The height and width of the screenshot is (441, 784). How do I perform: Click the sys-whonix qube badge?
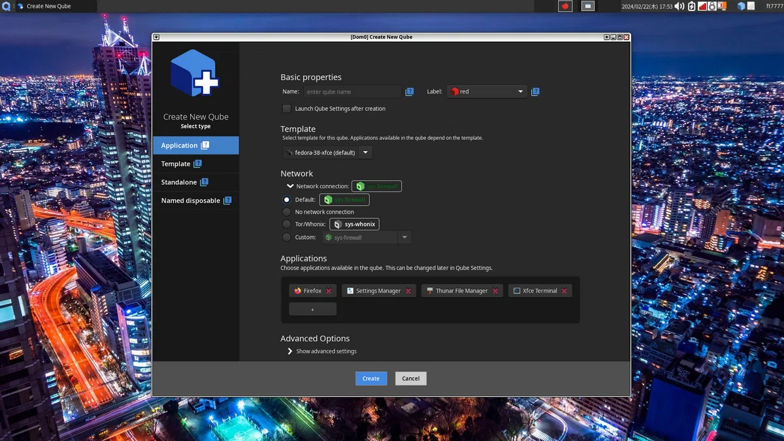(354, 224)
